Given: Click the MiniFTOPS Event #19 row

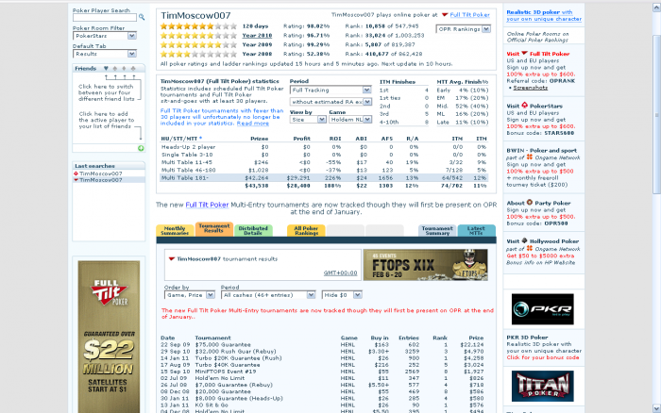Looking at the screenshot, I should [322, 372].
